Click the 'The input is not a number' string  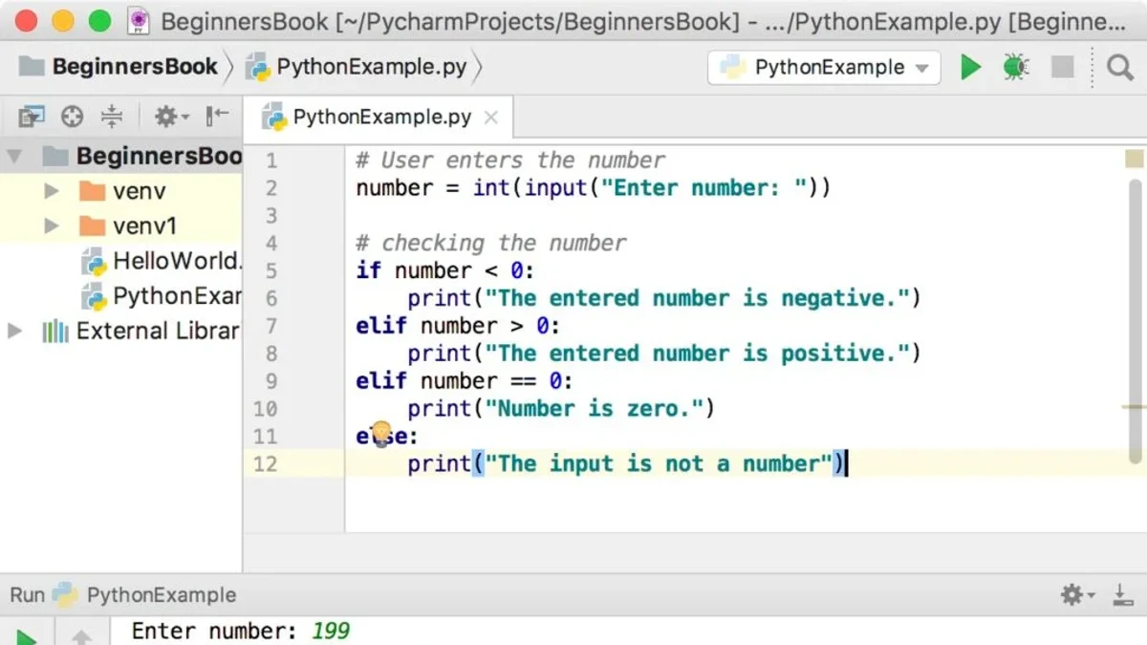659,464
